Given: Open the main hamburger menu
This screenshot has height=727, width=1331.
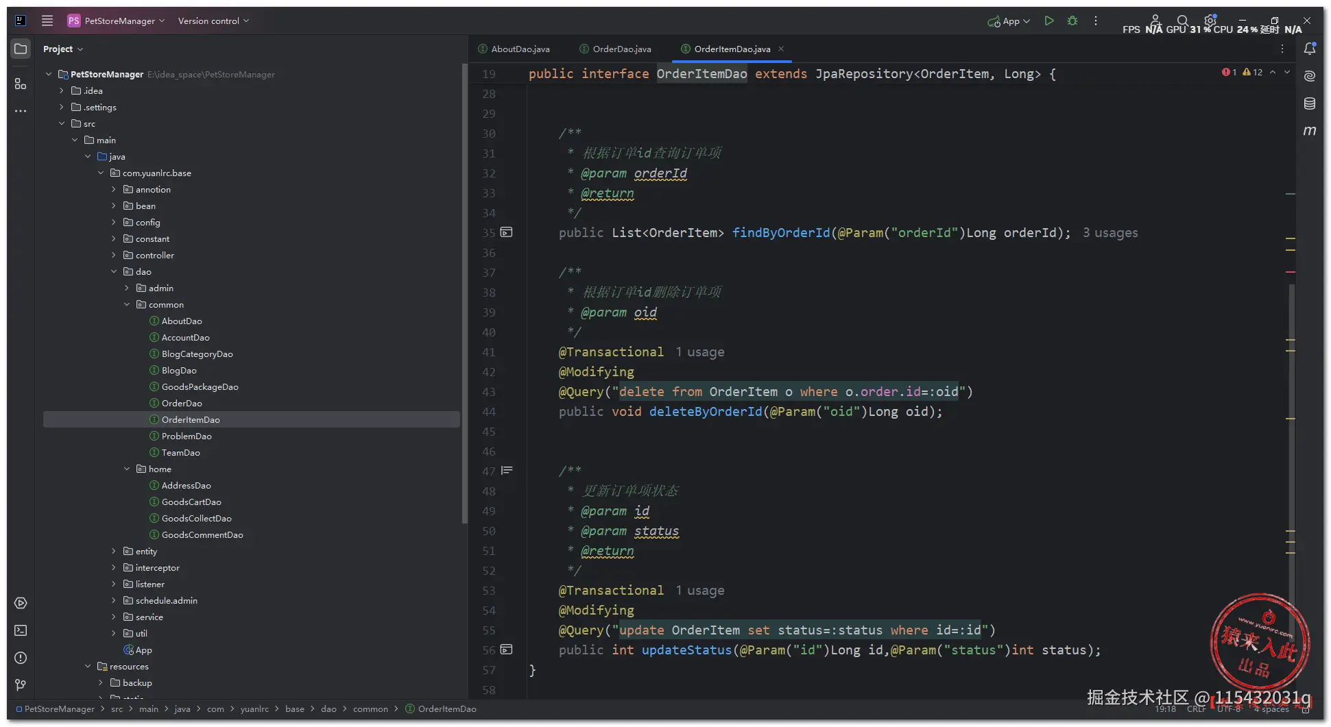Looking at the screenshot, I should click(47, 21).
